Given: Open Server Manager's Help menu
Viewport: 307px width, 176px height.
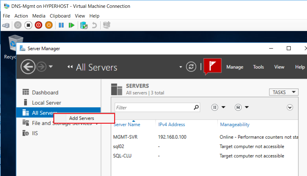Looking at the screenshot, I should point(300,67).
